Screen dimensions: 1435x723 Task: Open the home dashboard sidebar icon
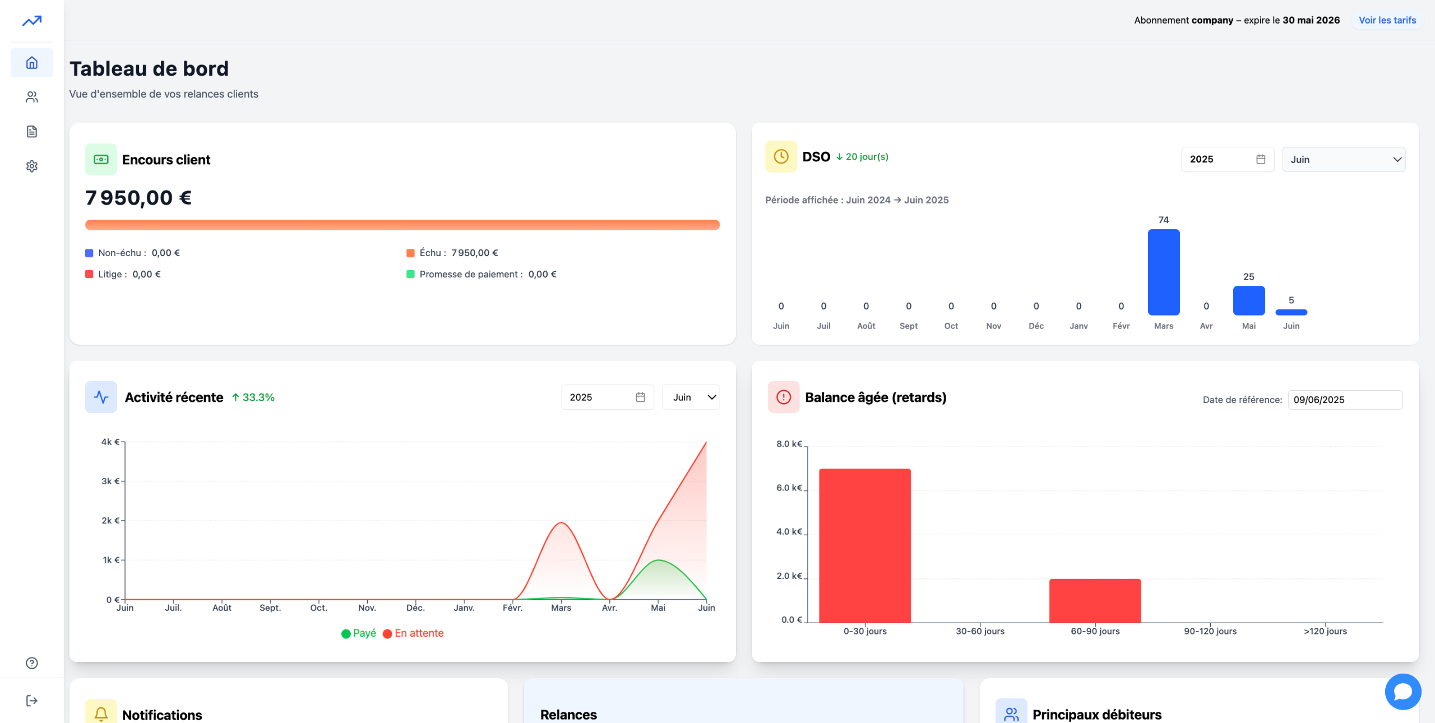pyautogui.click(x=32, y=63)
